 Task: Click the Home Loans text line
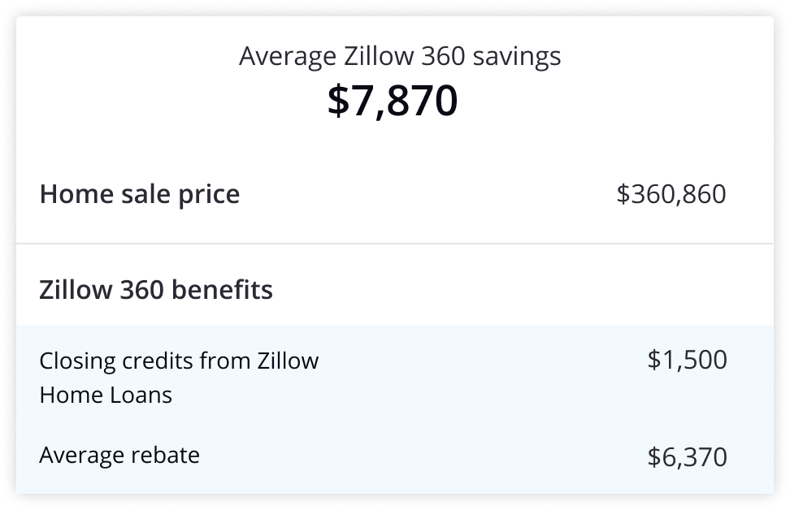point(106,395)
